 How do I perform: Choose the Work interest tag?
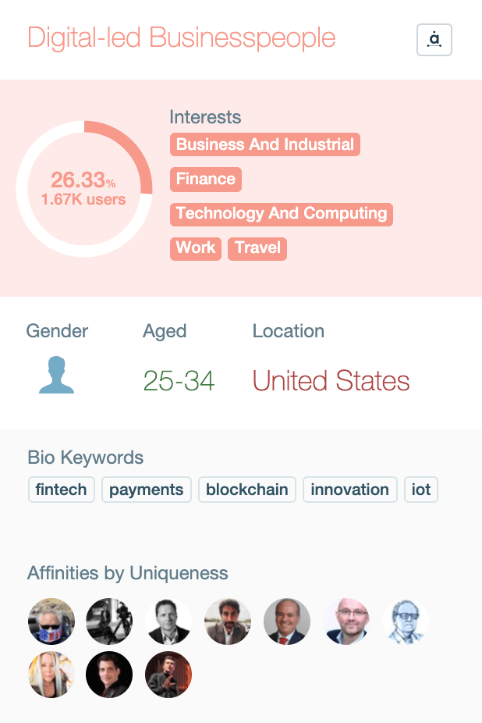point(196,248)
